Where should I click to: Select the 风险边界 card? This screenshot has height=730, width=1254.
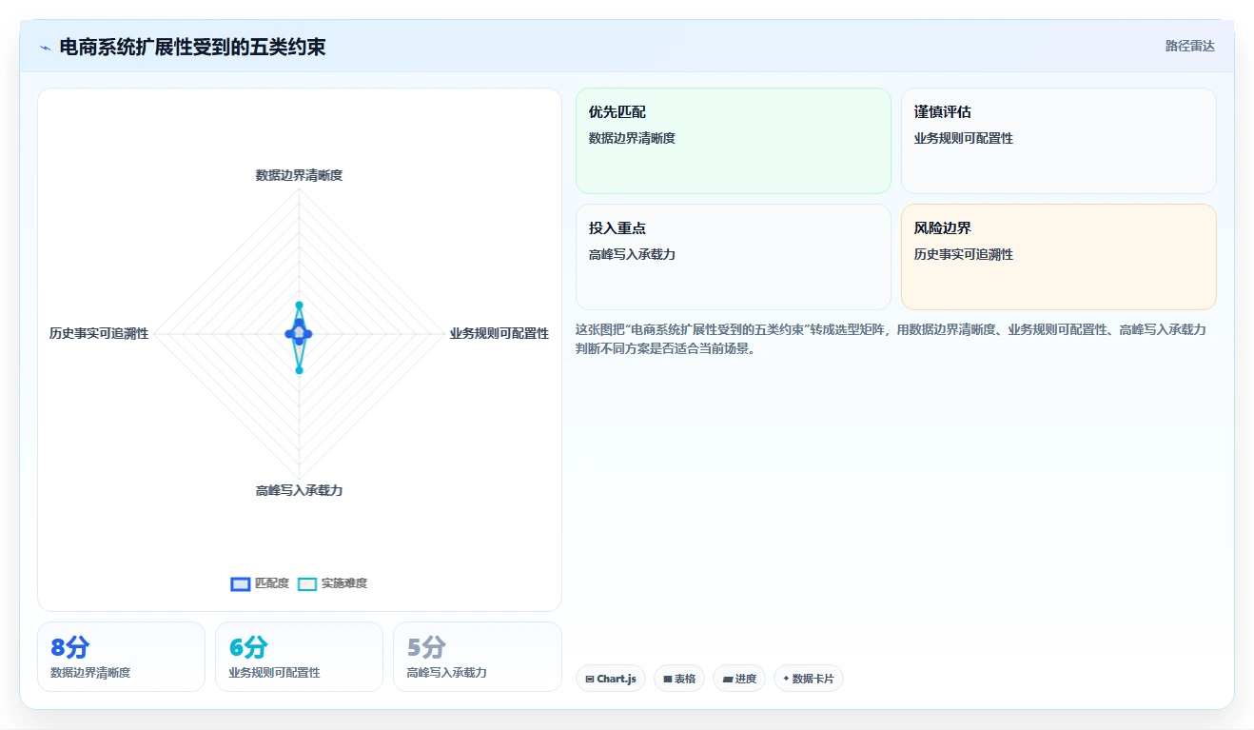point(1059,257)
